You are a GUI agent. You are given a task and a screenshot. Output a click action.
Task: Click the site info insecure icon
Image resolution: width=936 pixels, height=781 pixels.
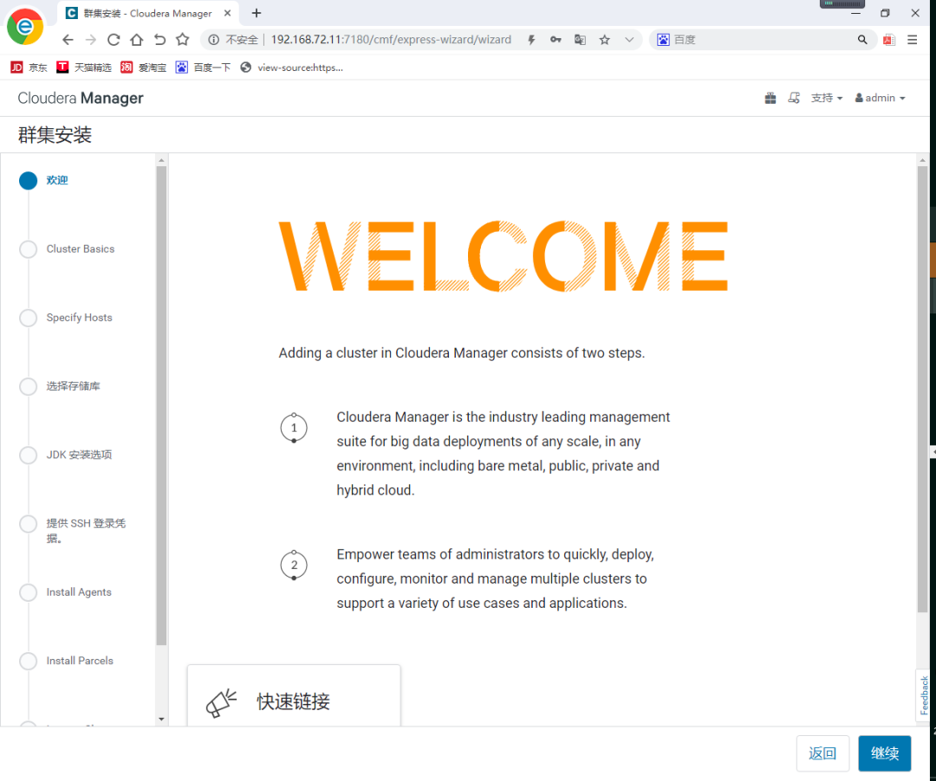(x=213, y=40)
